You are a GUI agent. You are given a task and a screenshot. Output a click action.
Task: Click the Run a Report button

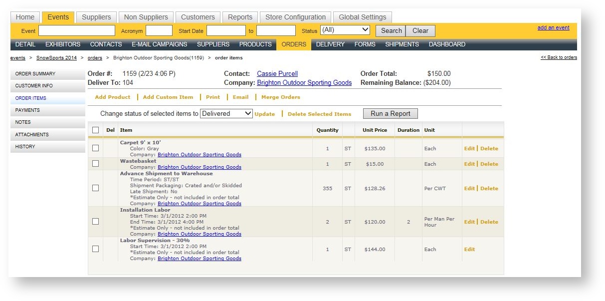click(x=390, y=113)
